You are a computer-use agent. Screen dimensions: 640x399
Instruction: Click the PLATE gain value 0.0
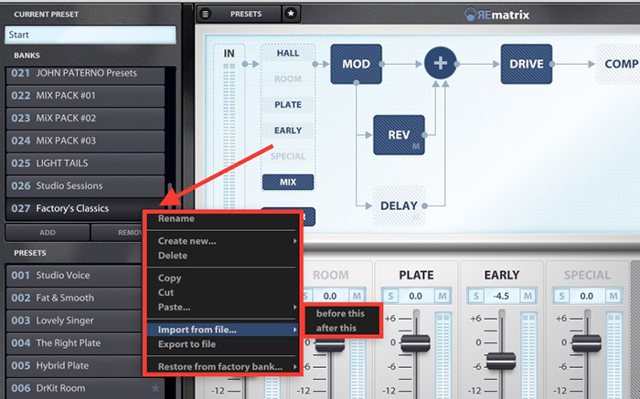(415, 296)
